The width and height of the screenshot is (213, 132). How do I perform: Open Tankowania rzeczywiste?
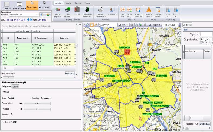(x=87, y=12)
